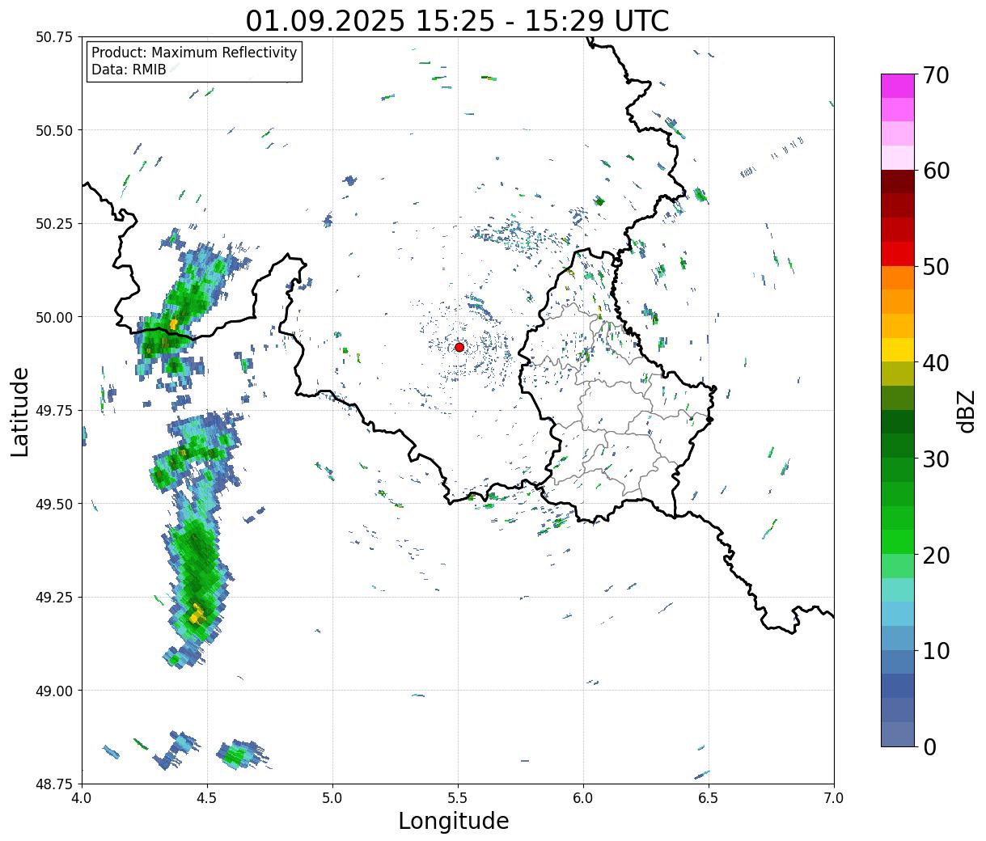Click the cyan-turquoise colorbar swatch below 20

(x=898, y=590)
